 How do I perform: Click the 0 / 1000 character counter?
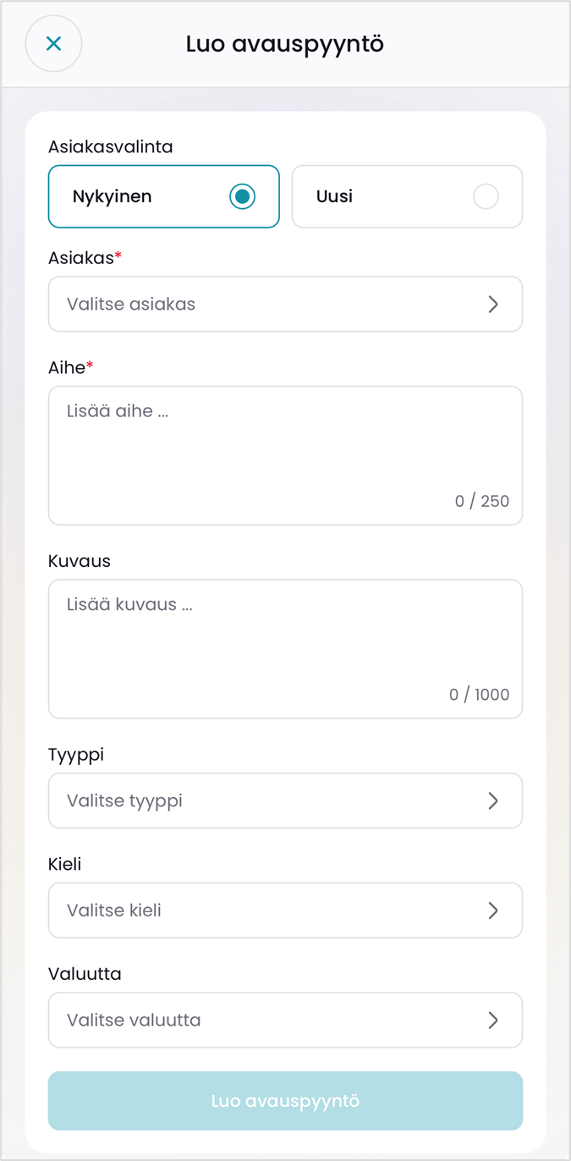[x=480, y=695]
